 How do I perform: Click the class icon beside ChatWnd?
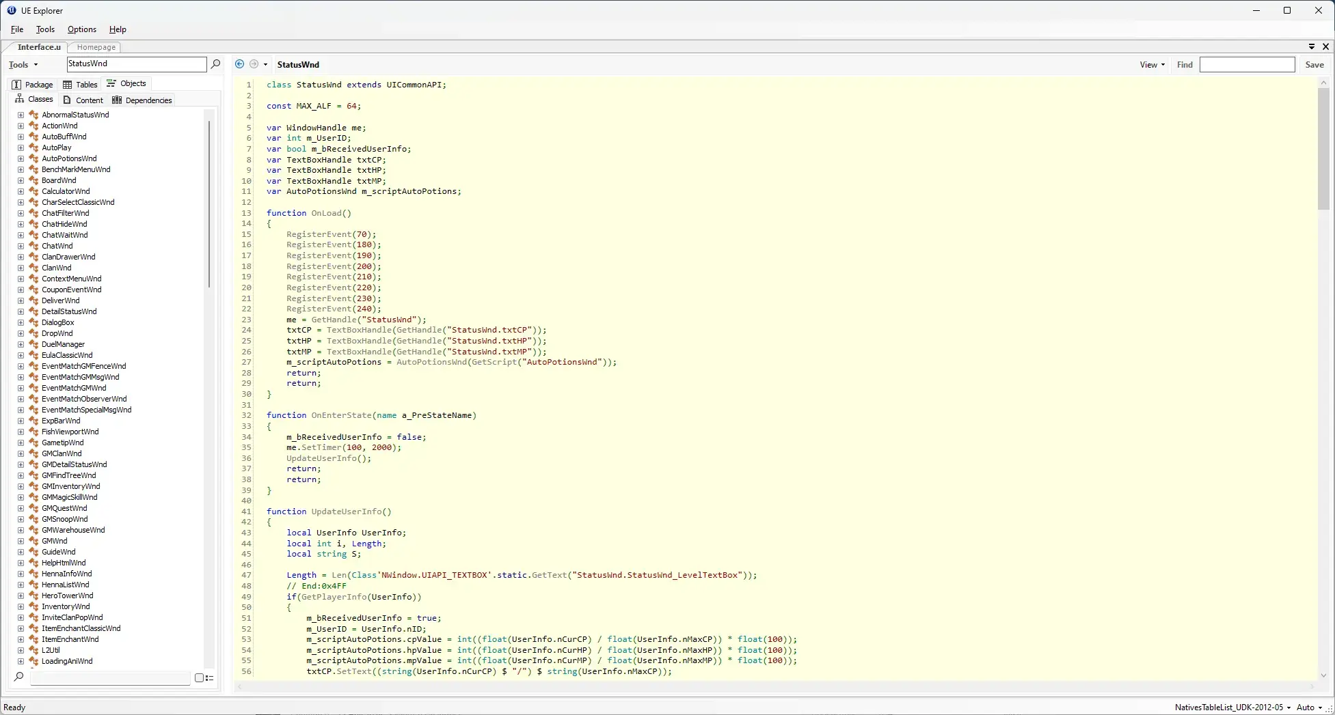click(x=33, y=246)
